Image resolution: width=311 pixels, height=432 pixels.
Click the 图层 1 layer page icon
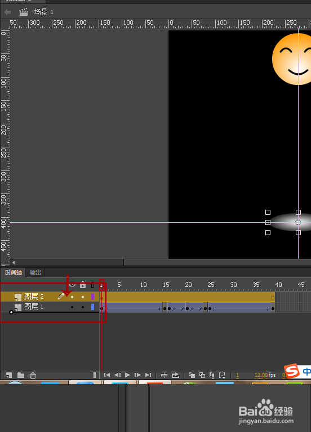(x=18, y=307)
